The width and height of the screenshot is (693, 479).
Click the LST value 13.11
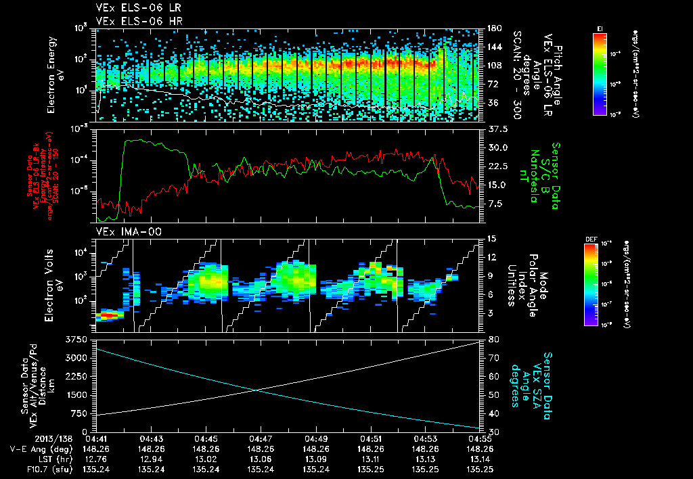(x=371, y=459)
